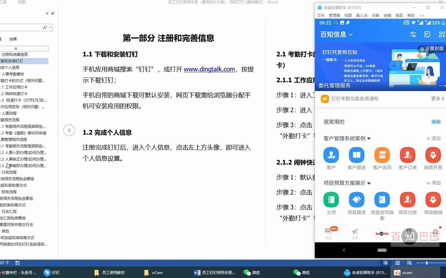
Task: Tap the center Baizhi logo tab
Action: coord(382,234)
